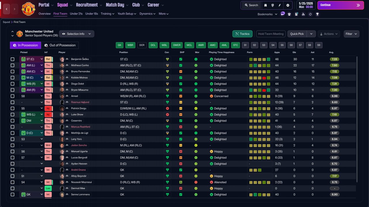Click Marcus Rashford's red sharpness X icon
The image size is (369, 207).
pyautogui.click(x=181, y=127)
